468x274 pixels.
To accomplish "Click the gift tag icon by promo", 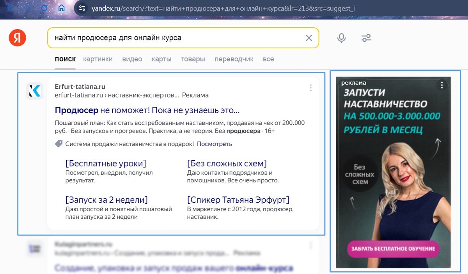I will (x=59, y=144).
